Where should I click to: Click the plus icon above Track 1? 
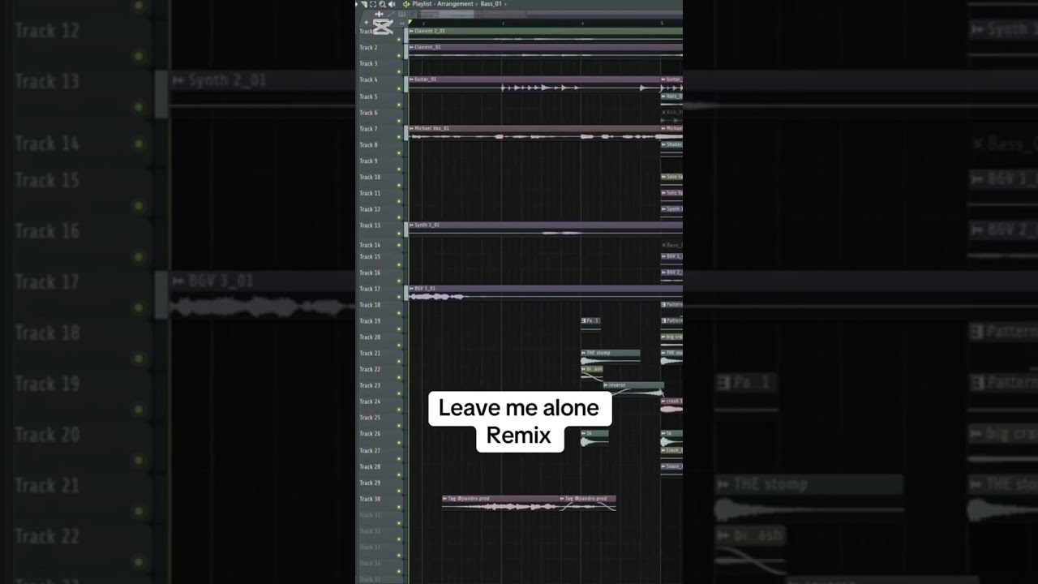(x=367, y=23)
